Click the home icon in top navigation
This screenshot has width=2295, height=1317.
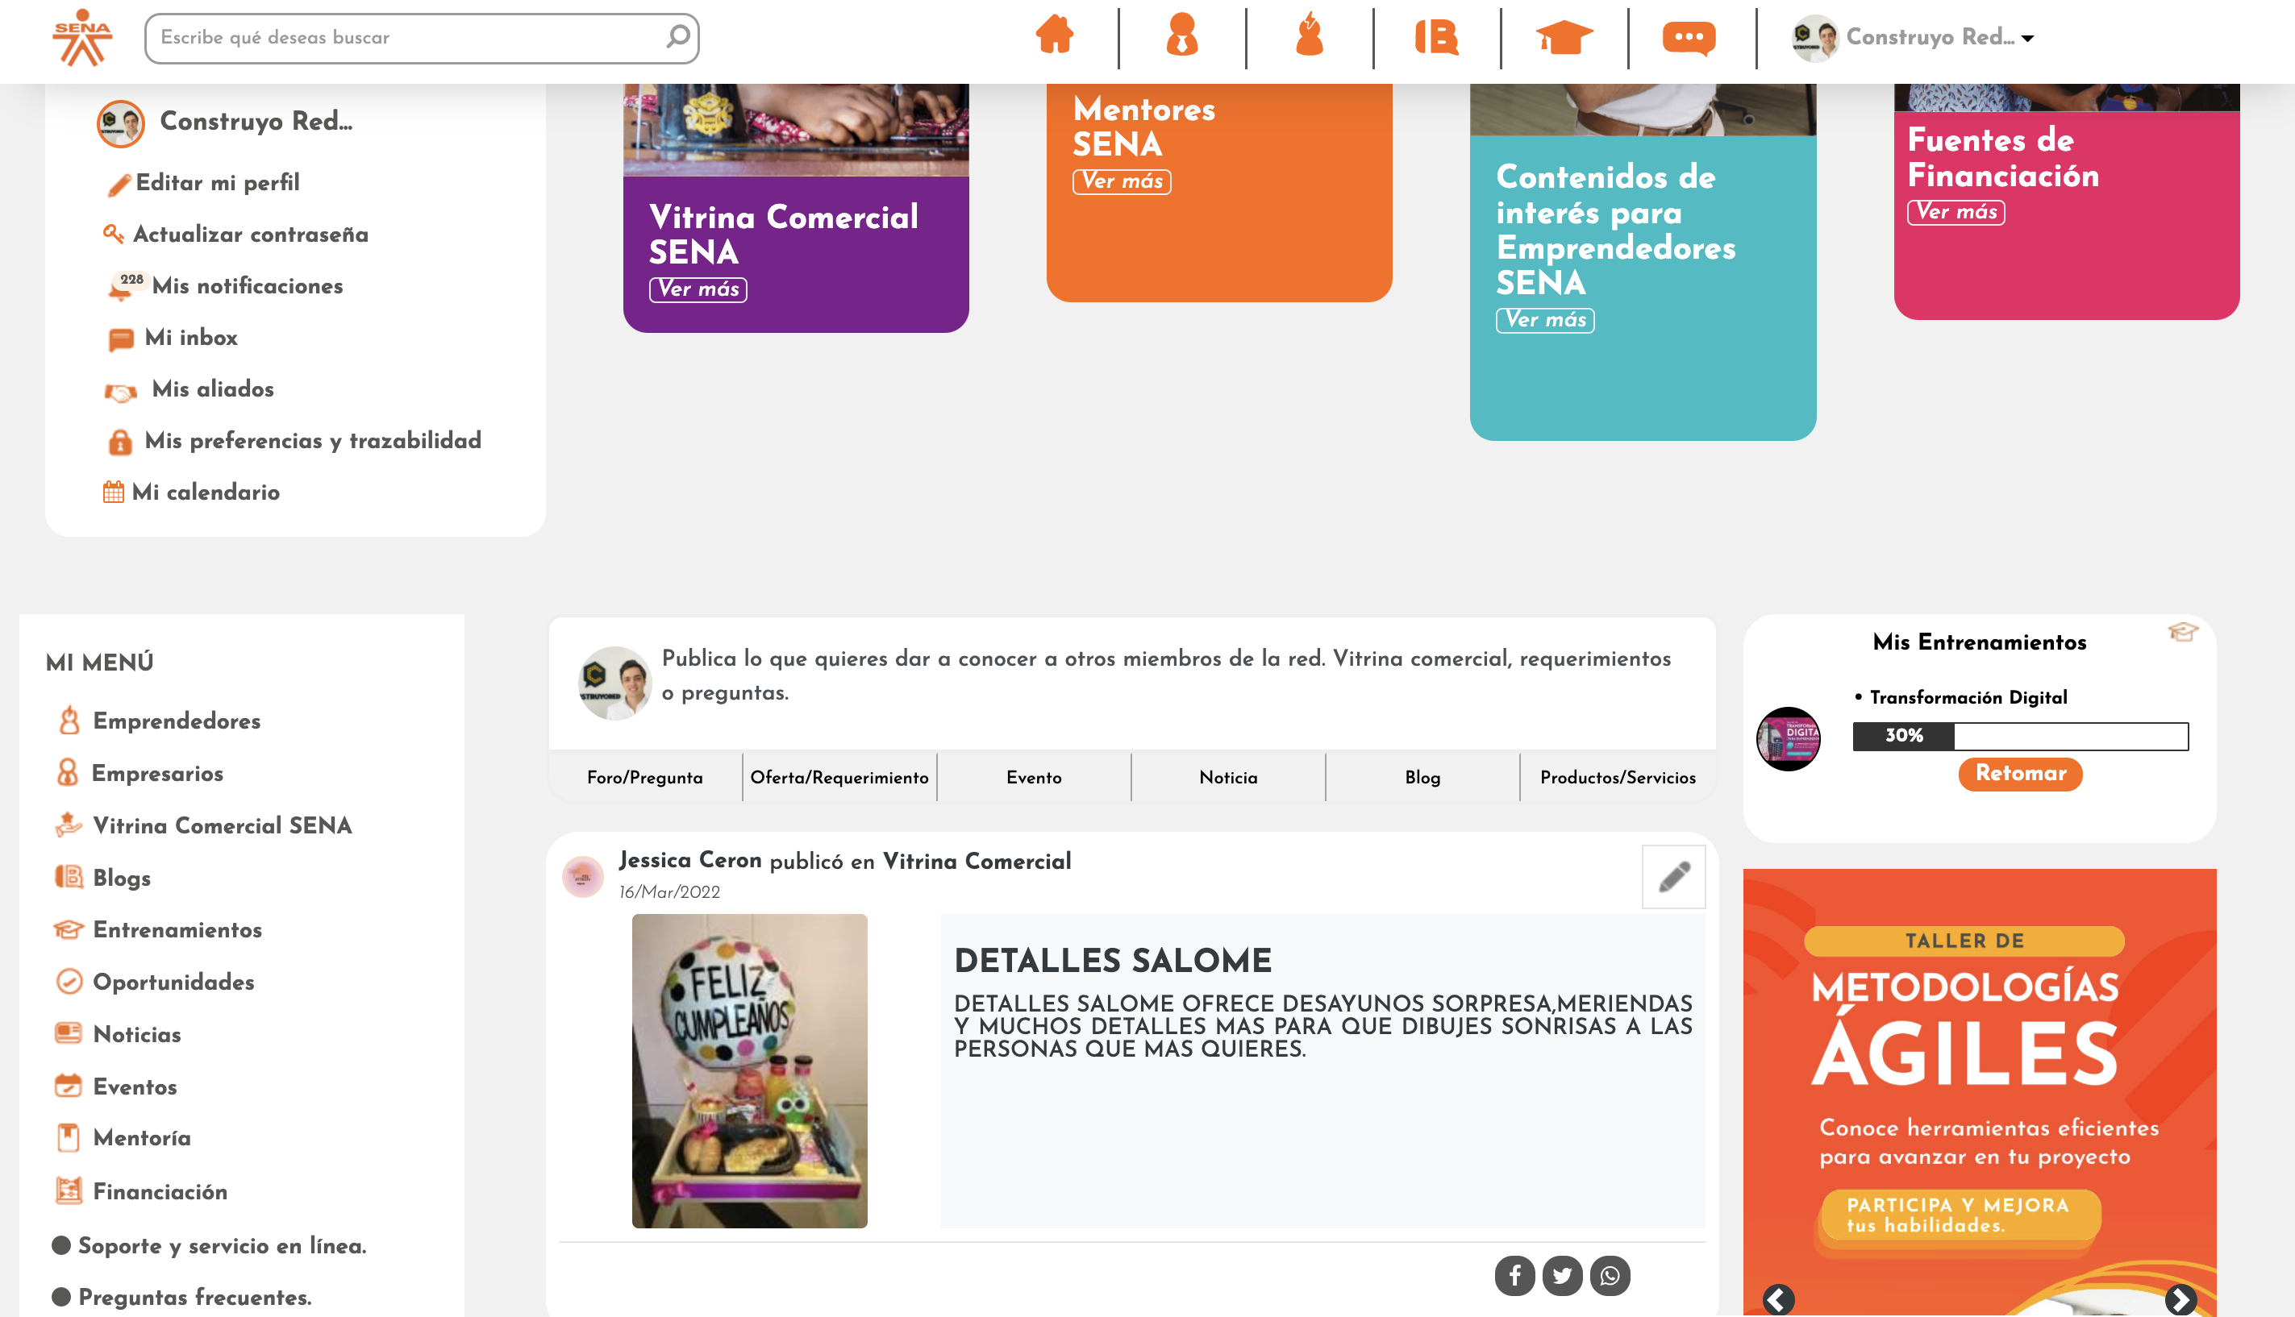(x=1054, y=37)
